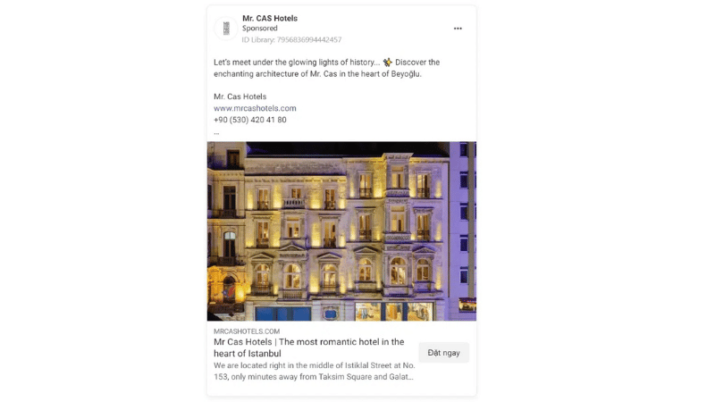Open the three-dot options menu
This screenshot has width=715, height=402.
(458, 29)
